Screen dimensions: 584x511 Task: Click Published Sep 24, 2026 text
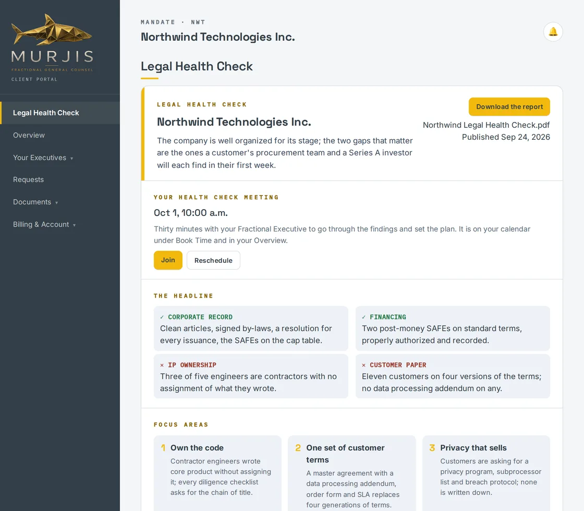[x=506, y=137]
